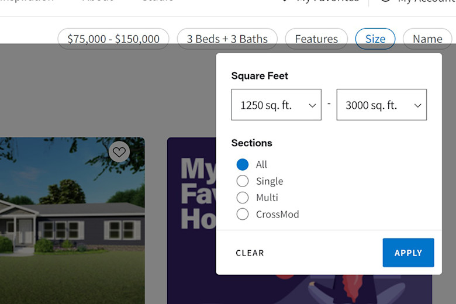Image resolution: width=456 pixels, height=304 pixels.
Task: Open the Name filter pill
Action: point(427,39)
